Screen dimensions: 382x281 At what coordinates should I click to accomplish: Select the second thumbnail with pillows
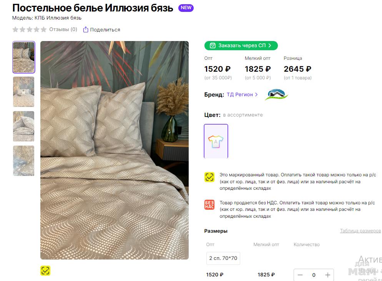click(x=24, y=92)
